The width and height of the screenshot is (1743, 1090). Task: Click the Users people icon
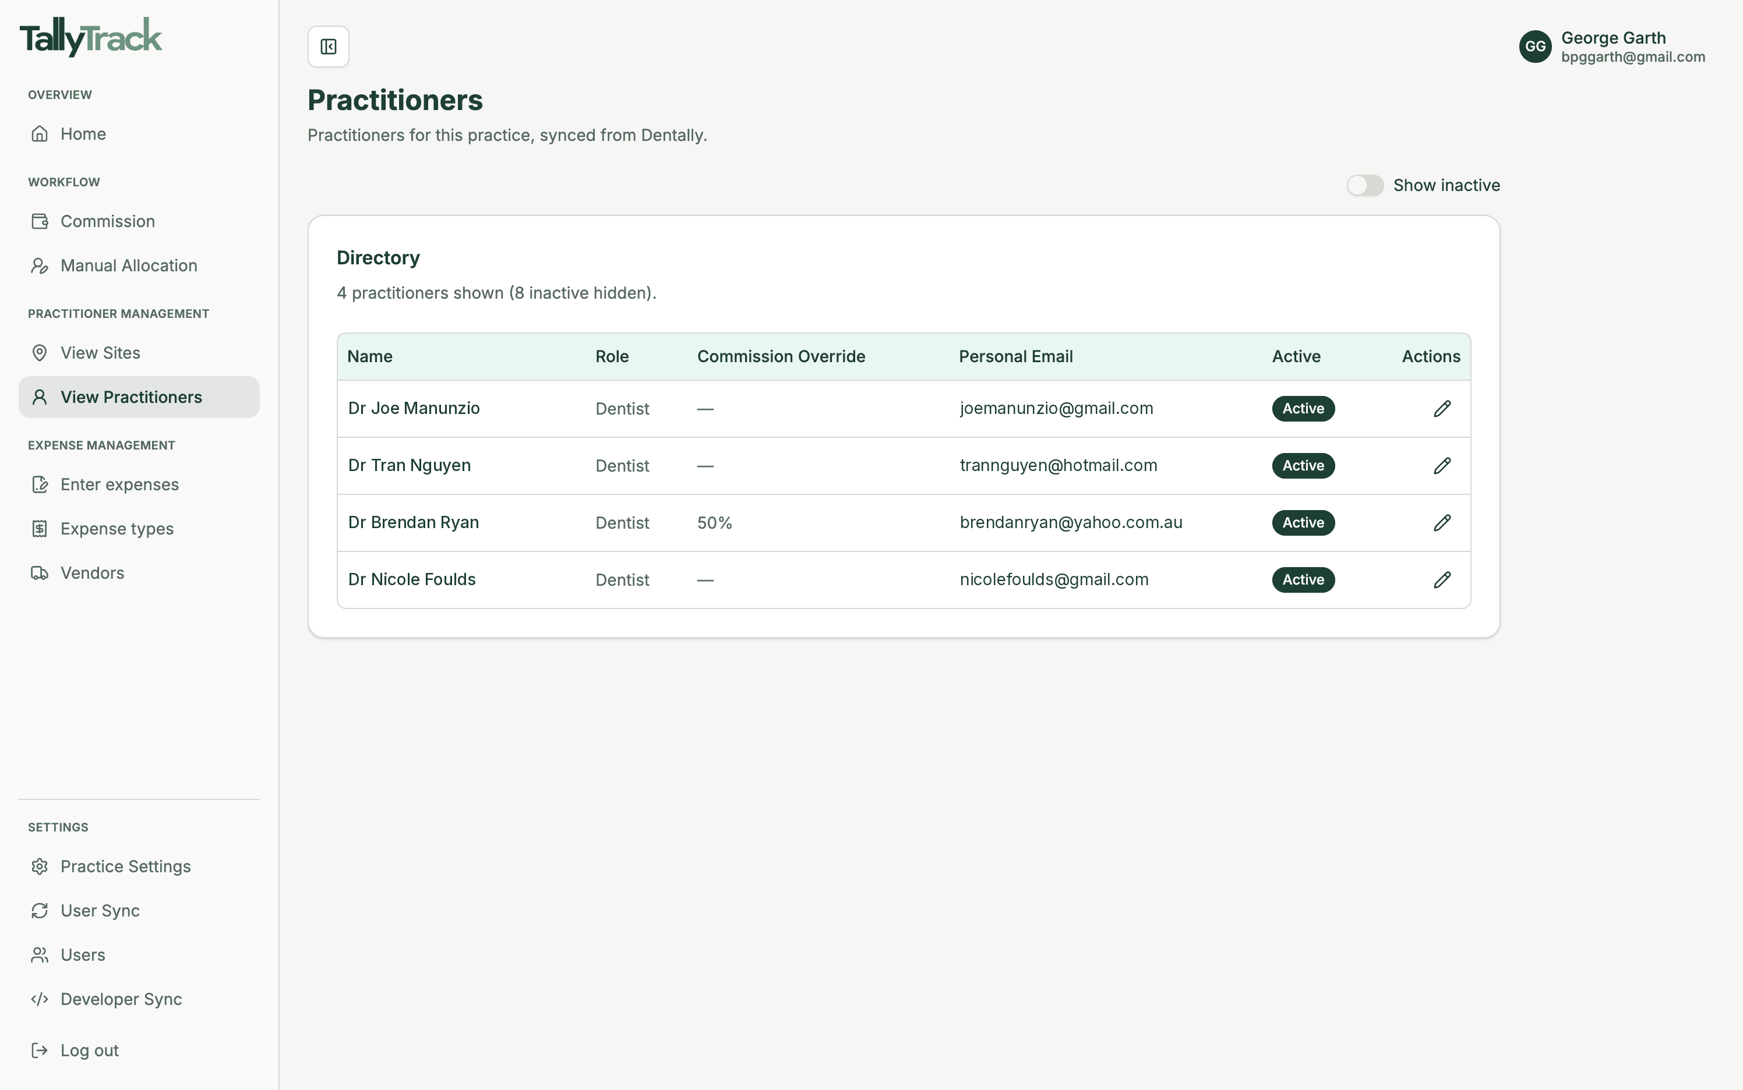(x=40, y=955)
